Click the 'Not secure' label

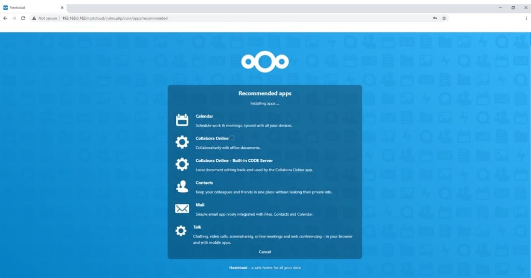(x=48, y=18)
